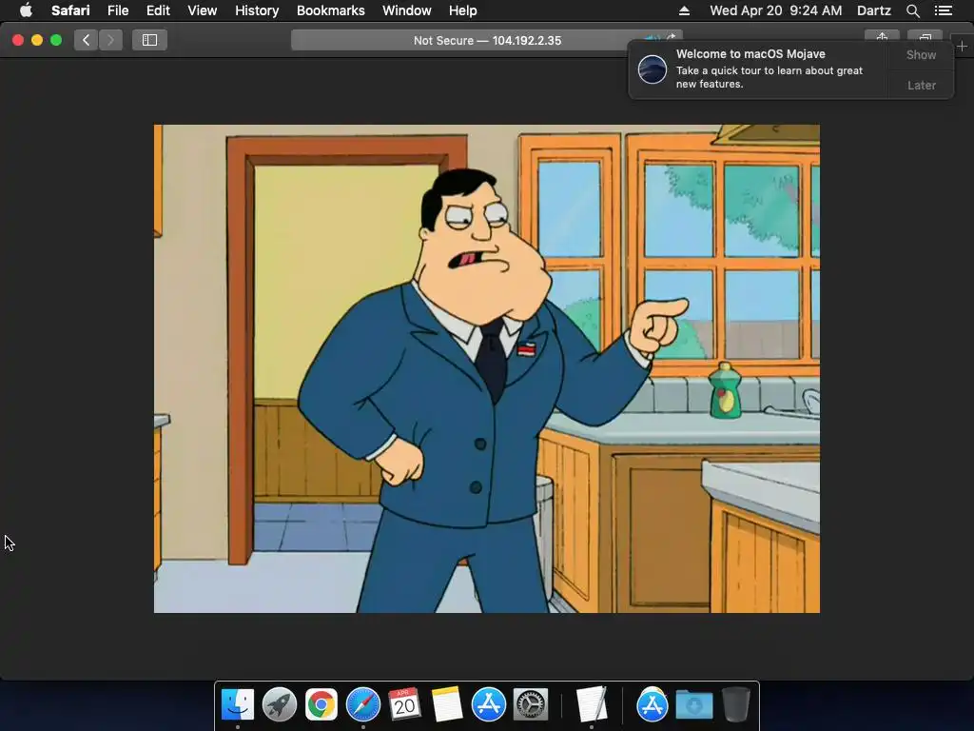Launch Launchpad from the Dock
This screenshot has width=974, height=731.
279,704
